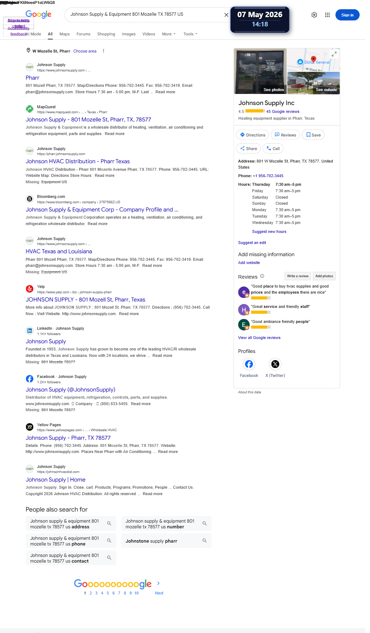370x633 pixels.
Task: Click the Call button
Action: click(273, 149)
